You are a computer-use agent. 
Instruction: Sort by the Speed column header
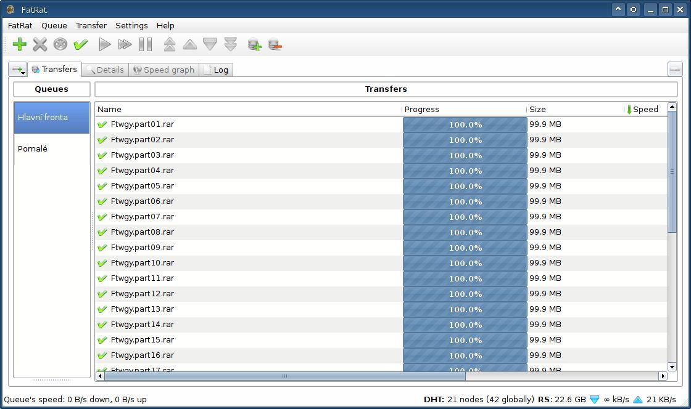pyautogui.click(x=645, y=109)
